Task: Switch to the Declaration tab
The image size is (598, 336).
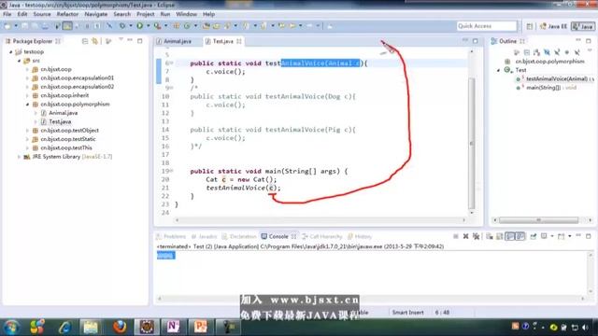Action: [239, 236]
